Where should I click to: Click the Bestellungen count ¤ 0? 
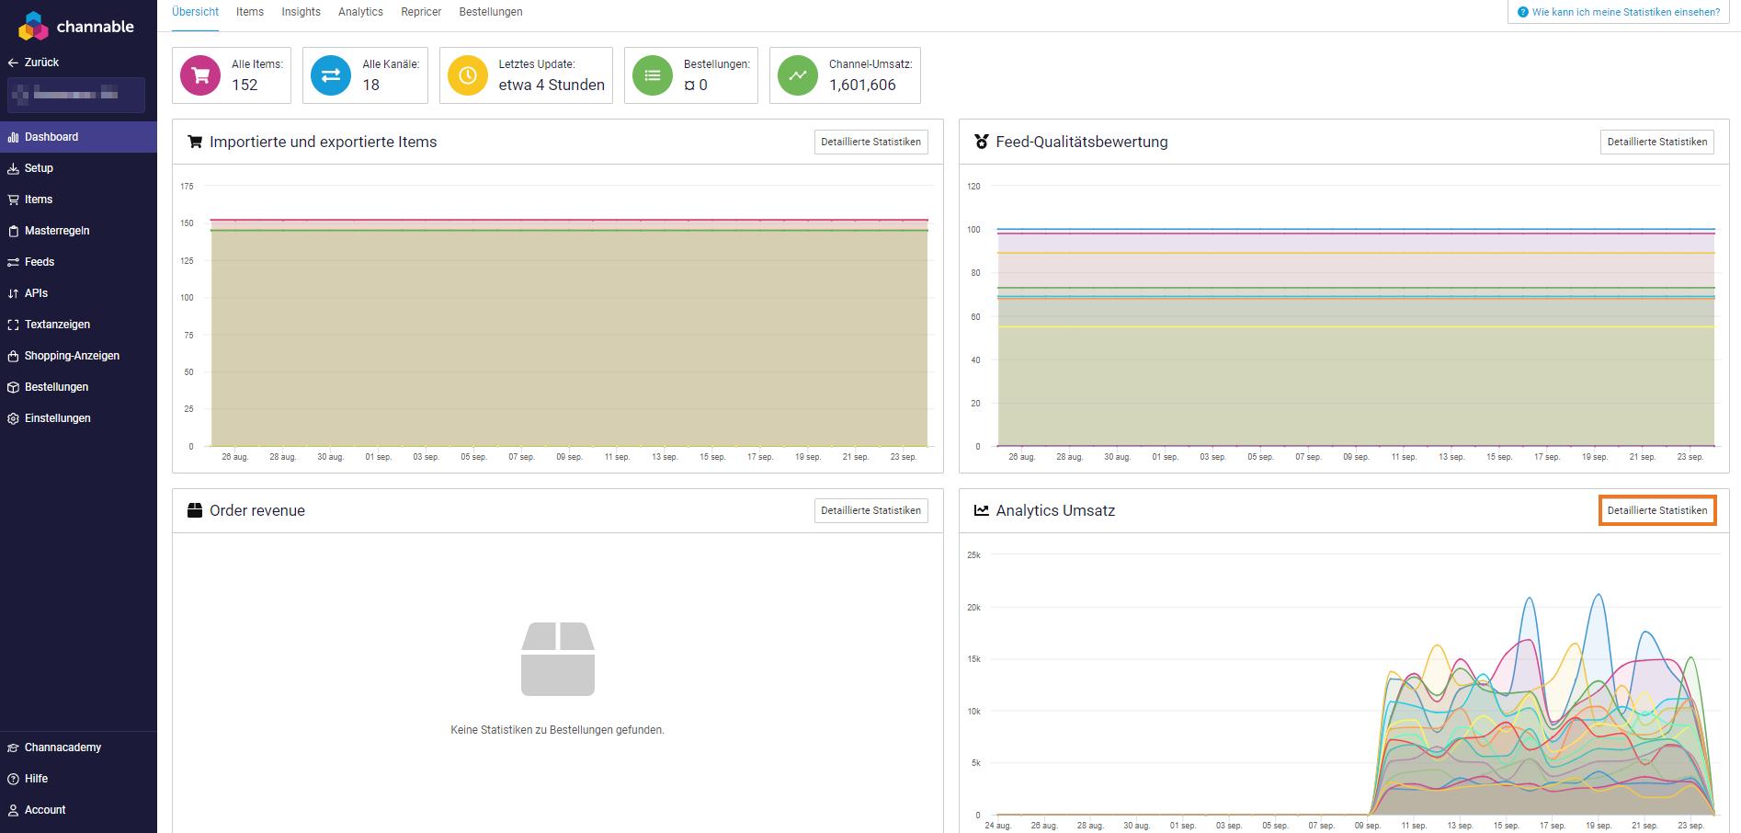[696, 85]
